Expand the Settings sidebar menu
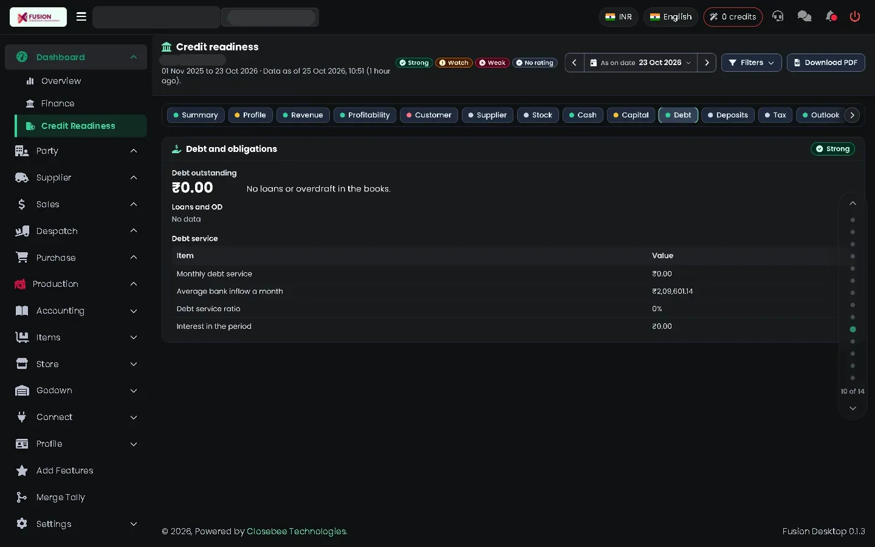875x547 pixels. point(76,524)
